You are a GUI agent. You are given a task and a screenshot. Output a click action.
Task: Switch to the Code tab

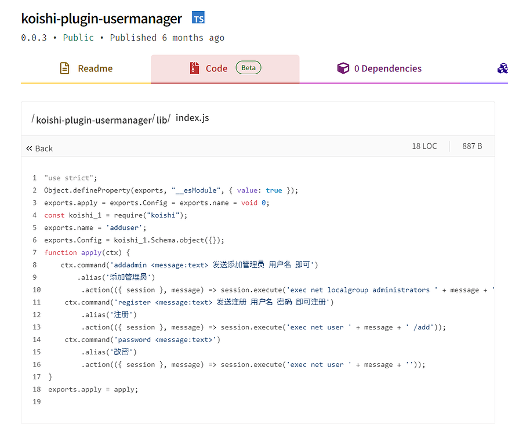coord(225,68)
